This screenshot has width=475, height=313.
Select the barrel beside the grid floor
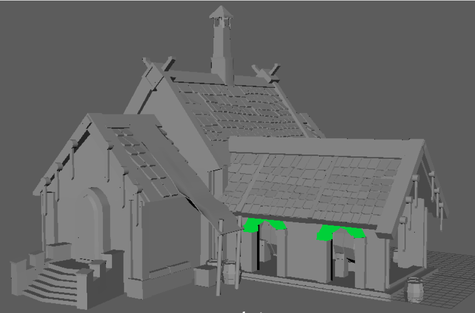[x=415, y=290]
